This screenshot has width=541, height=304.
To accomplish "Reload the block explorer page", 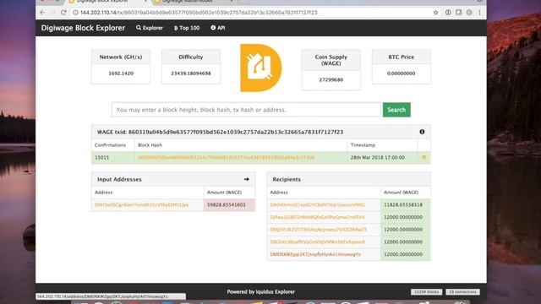I will (63, 13).
